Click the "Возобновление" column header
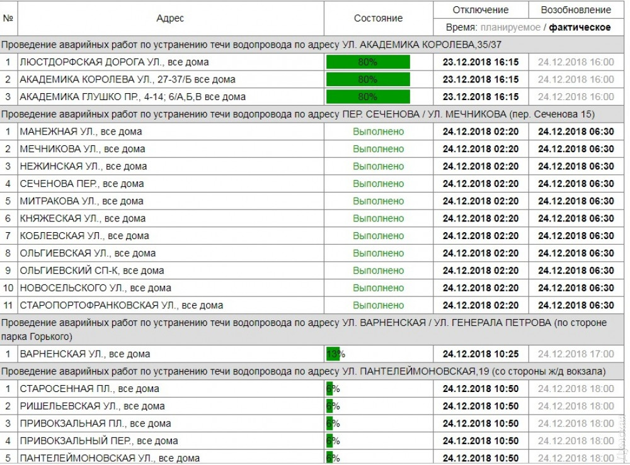 tap(576, 9)
